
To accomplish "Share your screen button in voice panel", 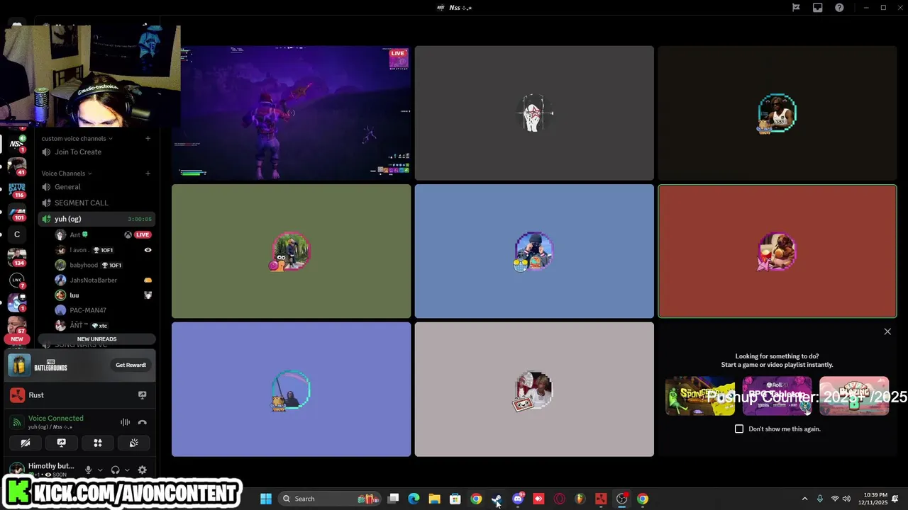I will click(x=62, y=443).
